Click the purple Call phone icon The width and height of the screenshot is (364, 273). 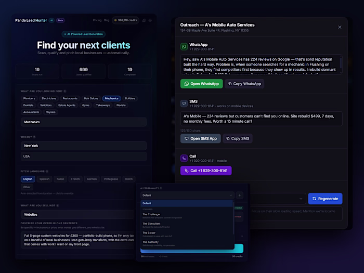click(184, 158)
